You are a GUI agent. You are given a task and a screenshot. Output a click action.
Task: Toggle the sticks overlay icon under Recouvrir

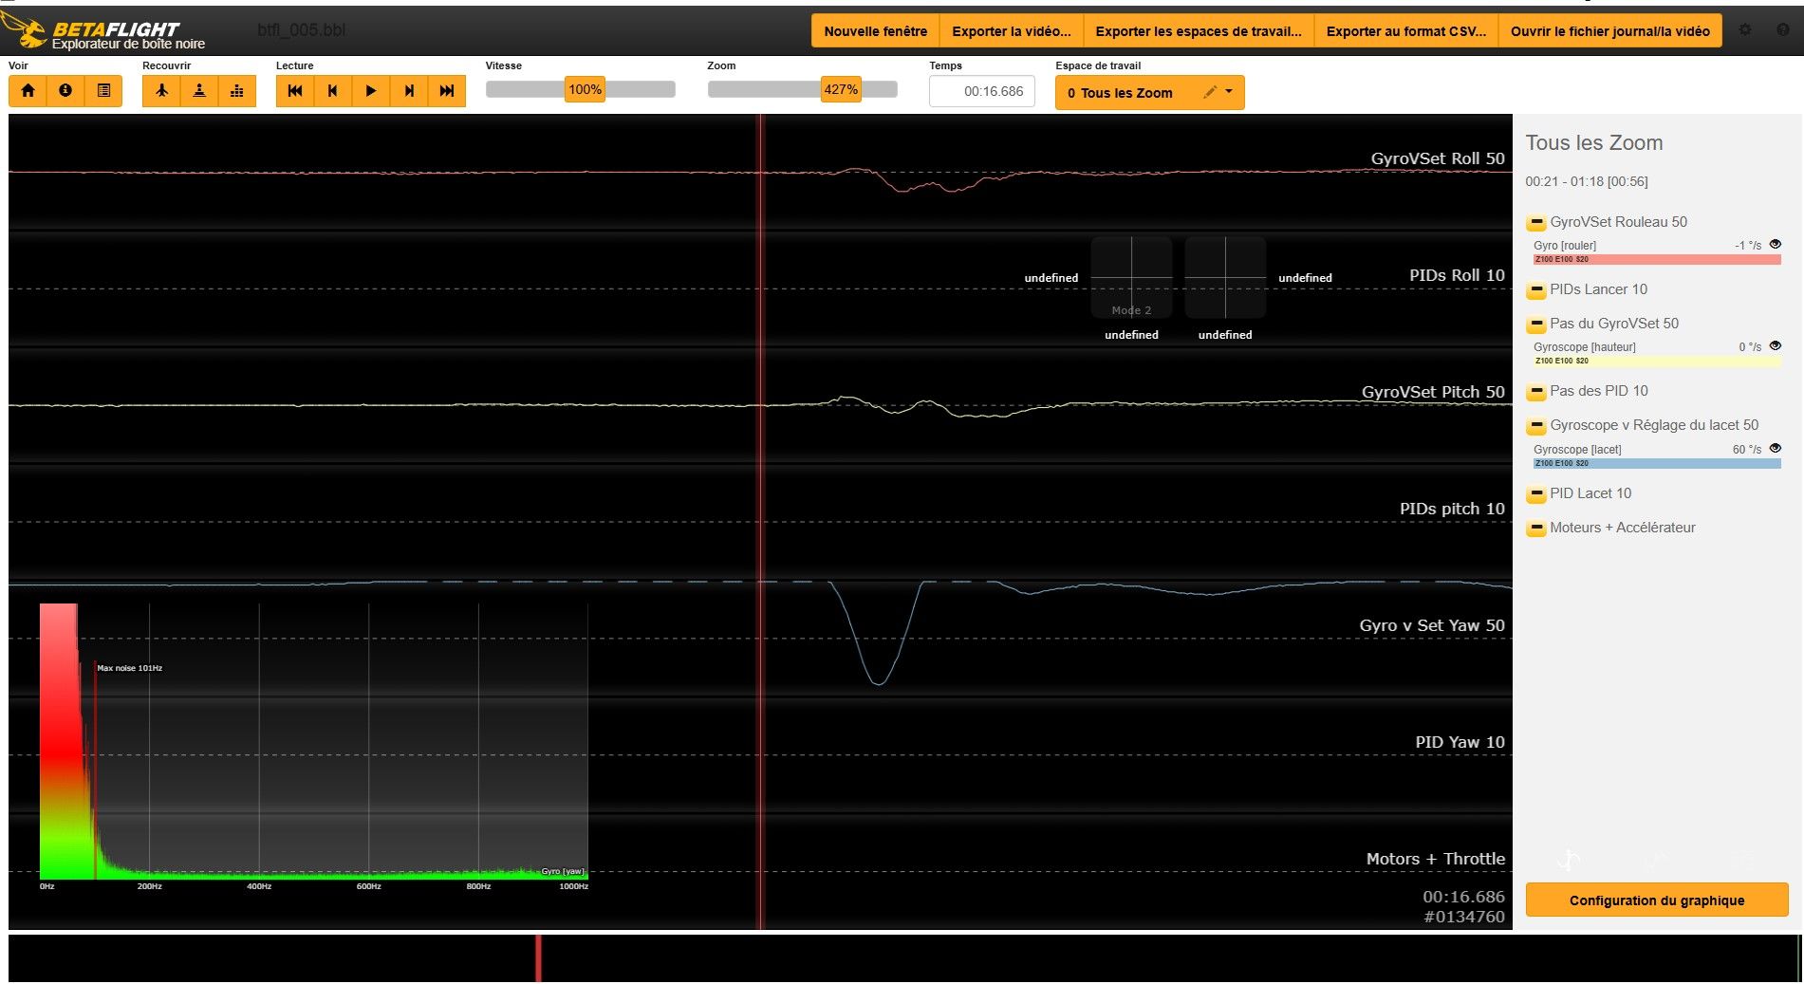tap(199, 91)
